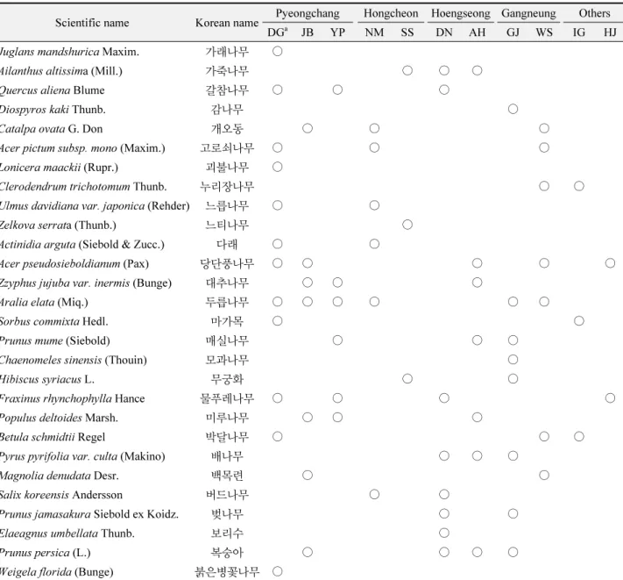
Task: Click the Korean name 붉은병꽃나무
Action: coord(227,572)
